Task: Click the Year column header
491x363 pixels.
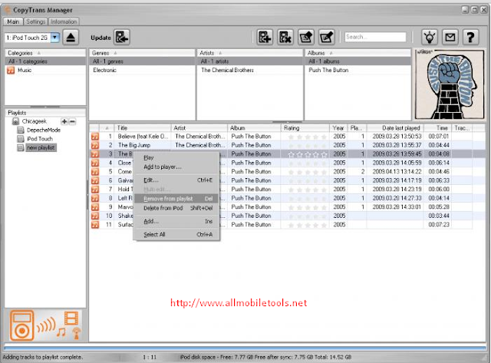Action: tap(338, 128)
